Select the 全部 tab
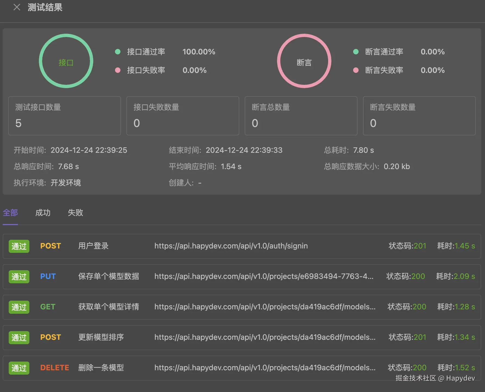485x392 pixels. [10, 213]
